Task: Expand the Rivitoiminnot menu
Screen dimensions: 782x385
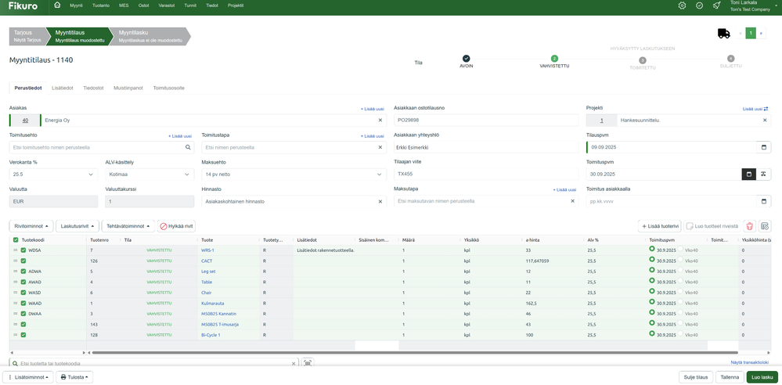Action: (31, 226)
